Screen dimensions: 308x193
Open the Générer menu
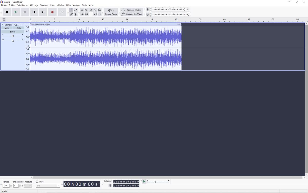tap(61, 5)
